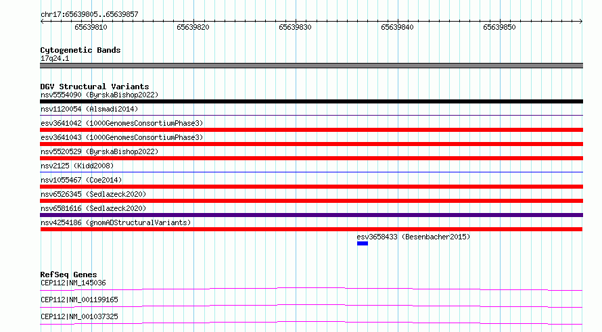Click the red bar under nsv1055467
The height and width of the screenshot is (332, 602).
311,187
